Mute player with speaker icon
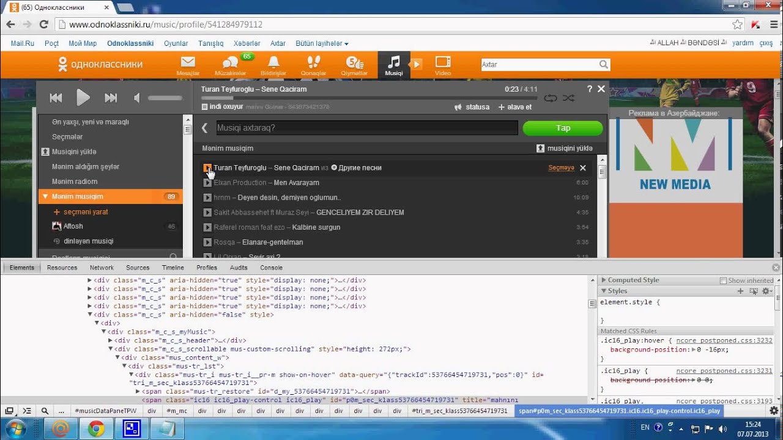 point(137,98)
